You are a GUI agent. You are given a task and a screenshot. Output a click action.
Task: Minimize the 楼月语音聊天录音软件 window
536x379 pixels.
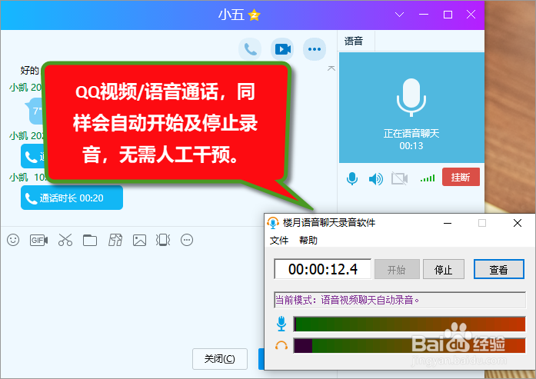(x=448, y=223)
